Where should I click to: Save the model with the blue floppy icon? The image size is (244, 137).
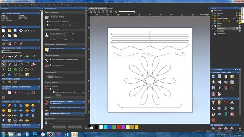pos(15,31)
